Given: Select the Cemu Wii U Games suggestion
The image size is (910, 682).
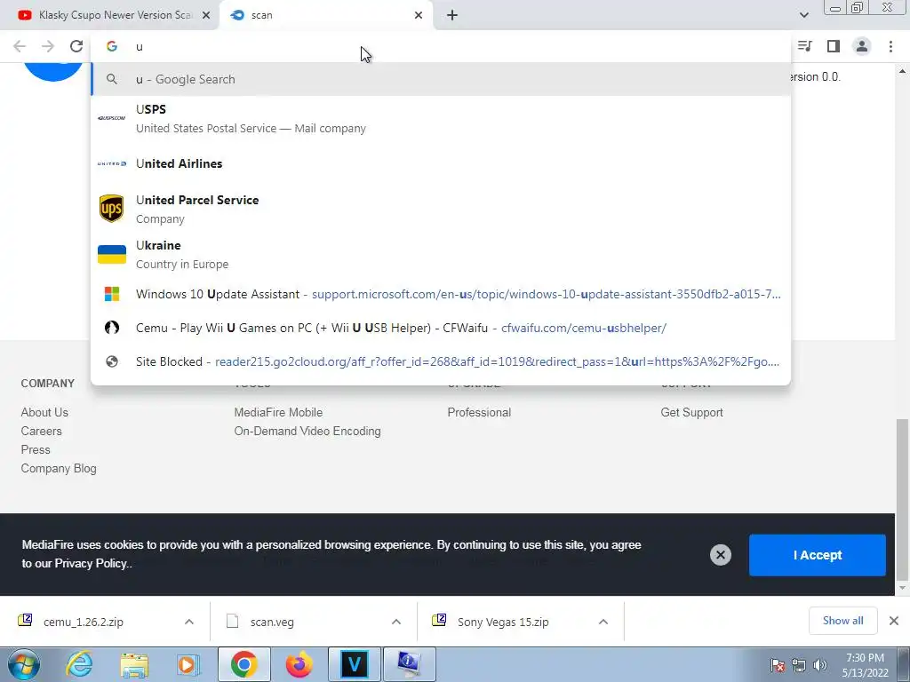Looking at the screenshot, I should coord(441,328).
